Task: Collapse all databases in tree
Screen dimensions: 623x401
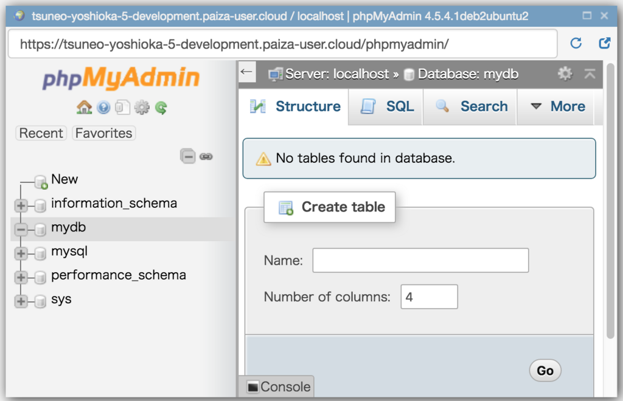Action: (x=187, y=156)
